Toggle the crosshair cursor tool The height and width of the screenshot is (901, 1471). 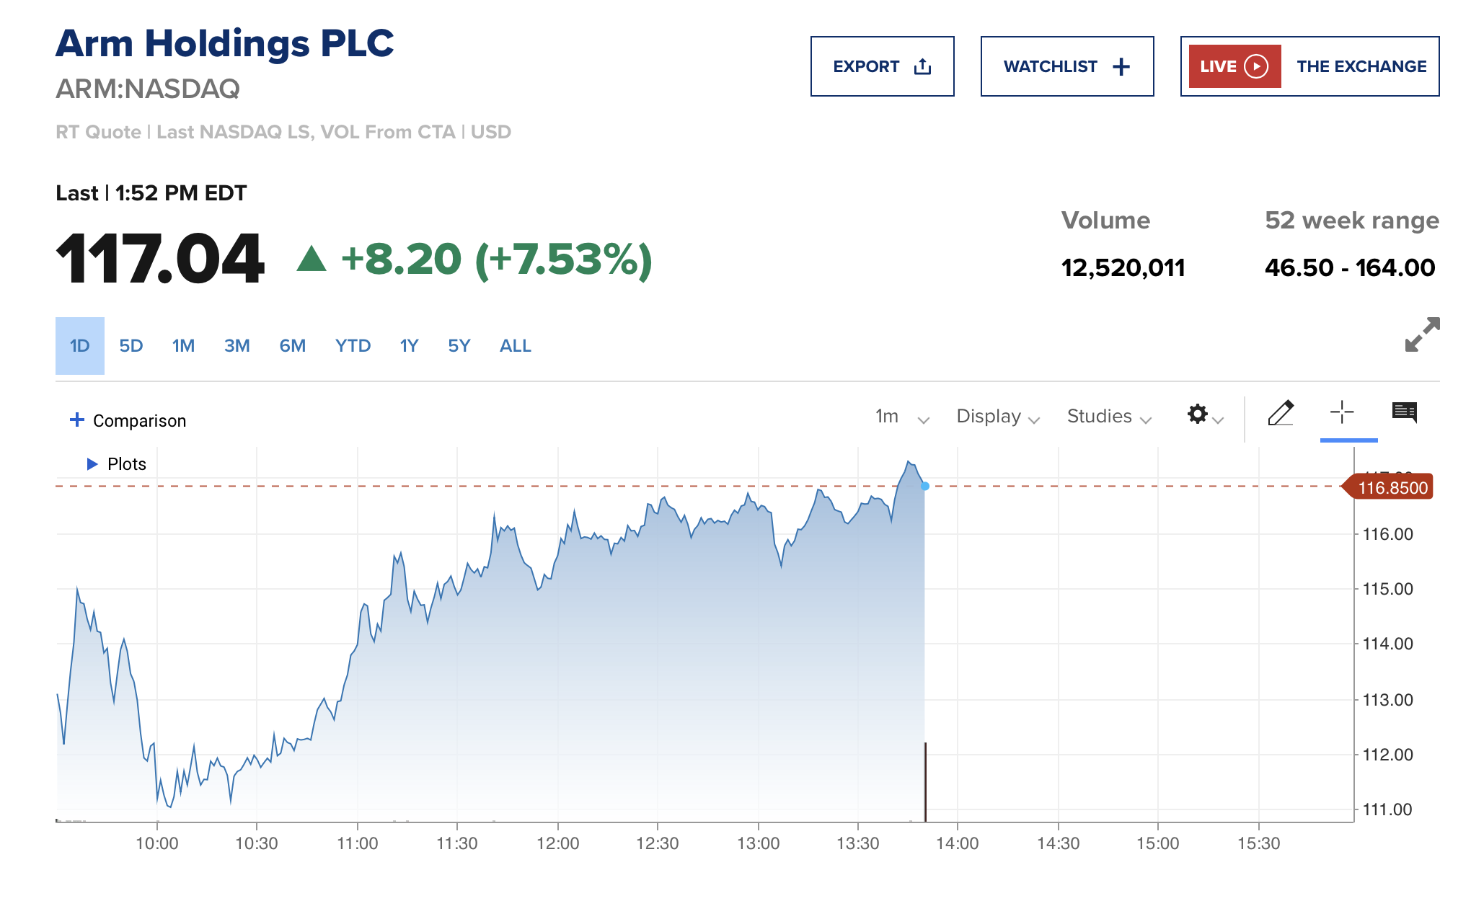coord(1342,412)
